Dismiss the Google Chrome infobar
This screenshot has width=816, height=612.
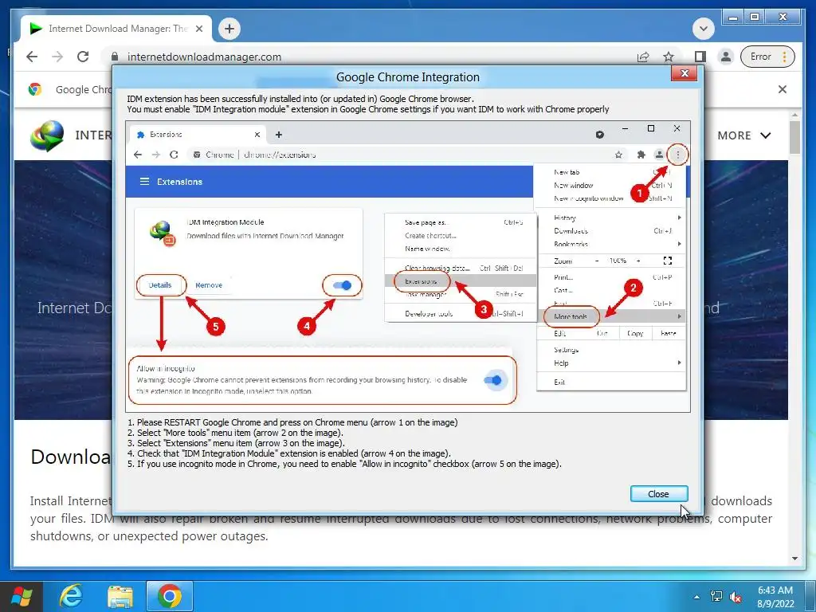point(783,89)
